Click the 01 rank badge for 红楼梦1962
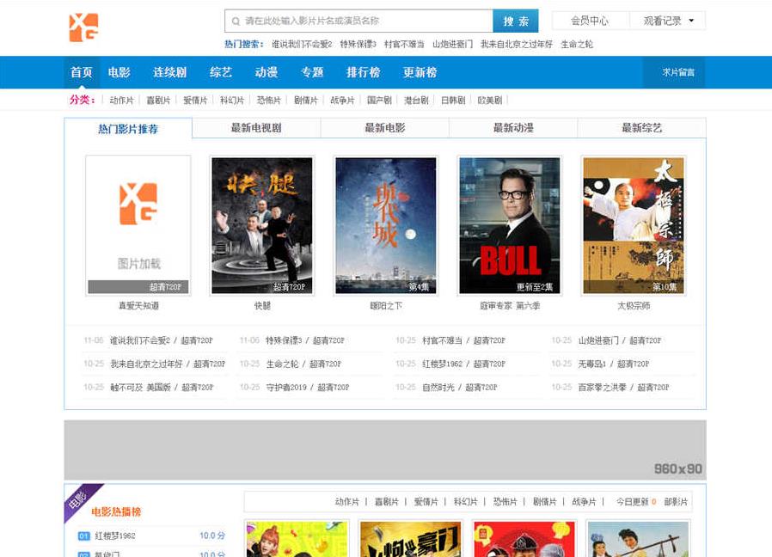This screenshot has width=772, height=557. tap(84, 536)
